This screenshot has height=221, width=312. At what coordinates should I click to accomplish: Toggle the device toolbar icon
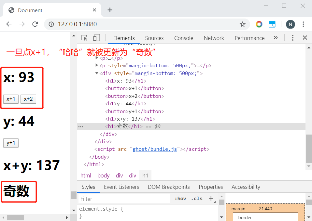[96, 38]
